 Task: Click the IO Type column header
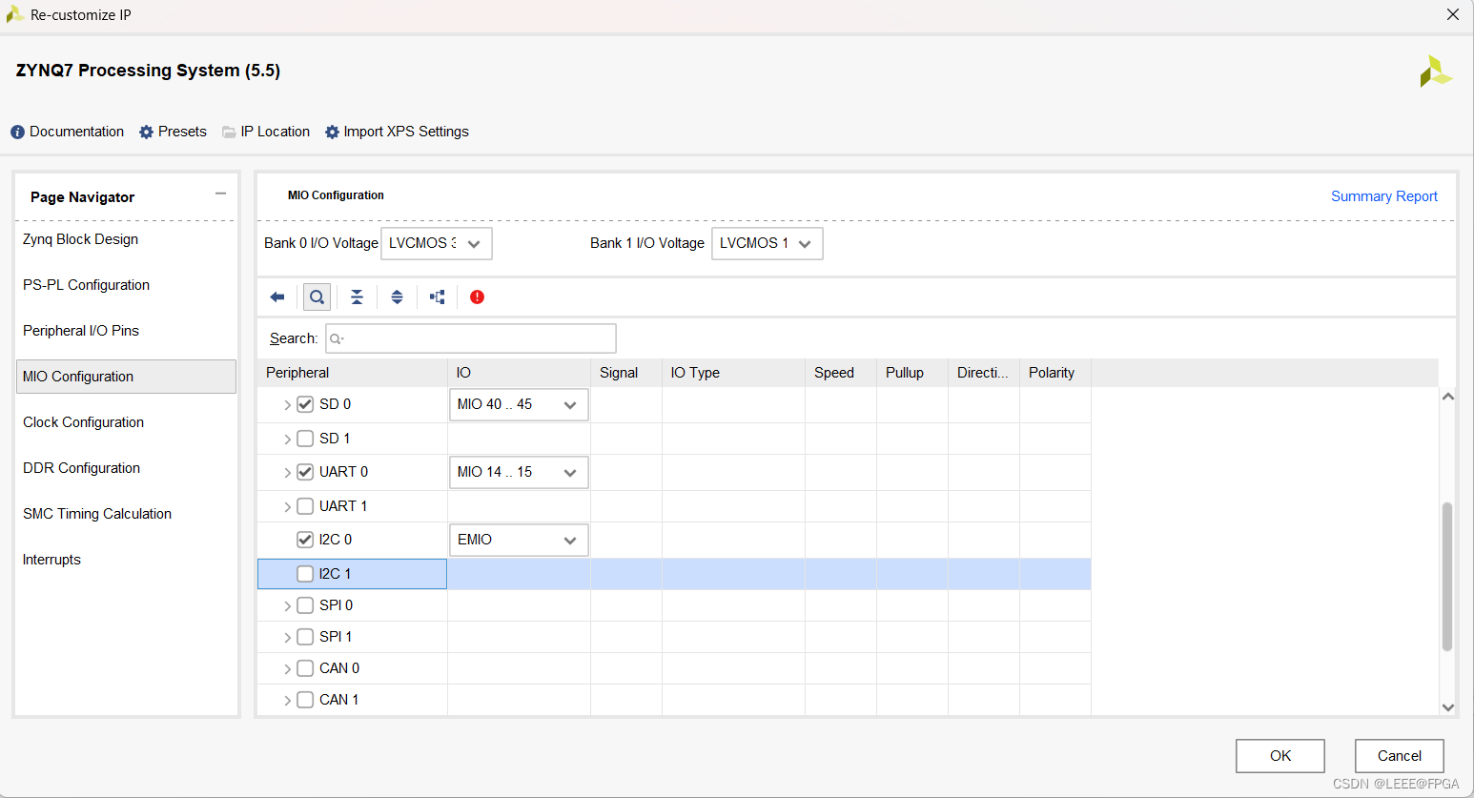click(x=733, y=373)
